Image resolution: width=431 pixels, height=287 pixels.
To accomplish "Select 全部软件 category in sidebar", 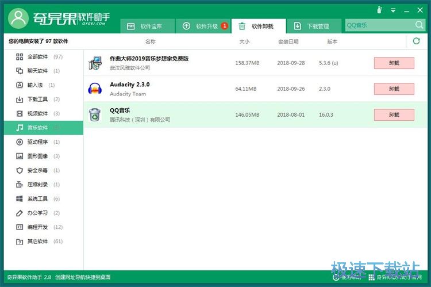I will (44, 57).
